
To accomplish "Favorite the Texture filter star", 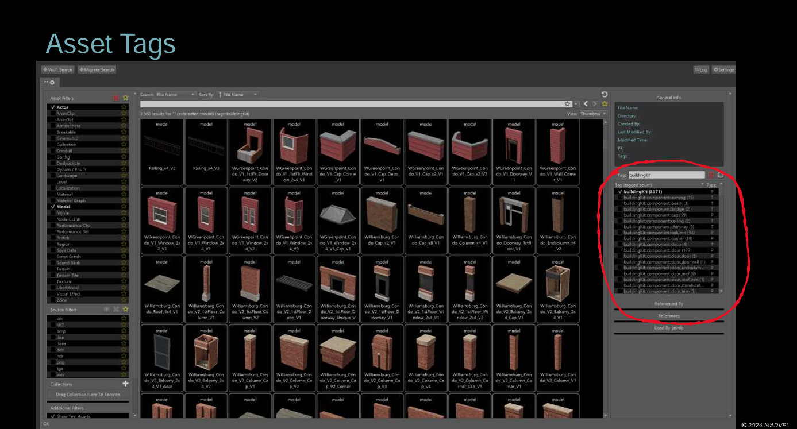I will point(124,281).
